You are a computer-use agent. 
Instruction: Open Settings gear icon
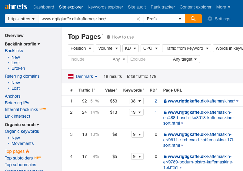pos(210,19)
